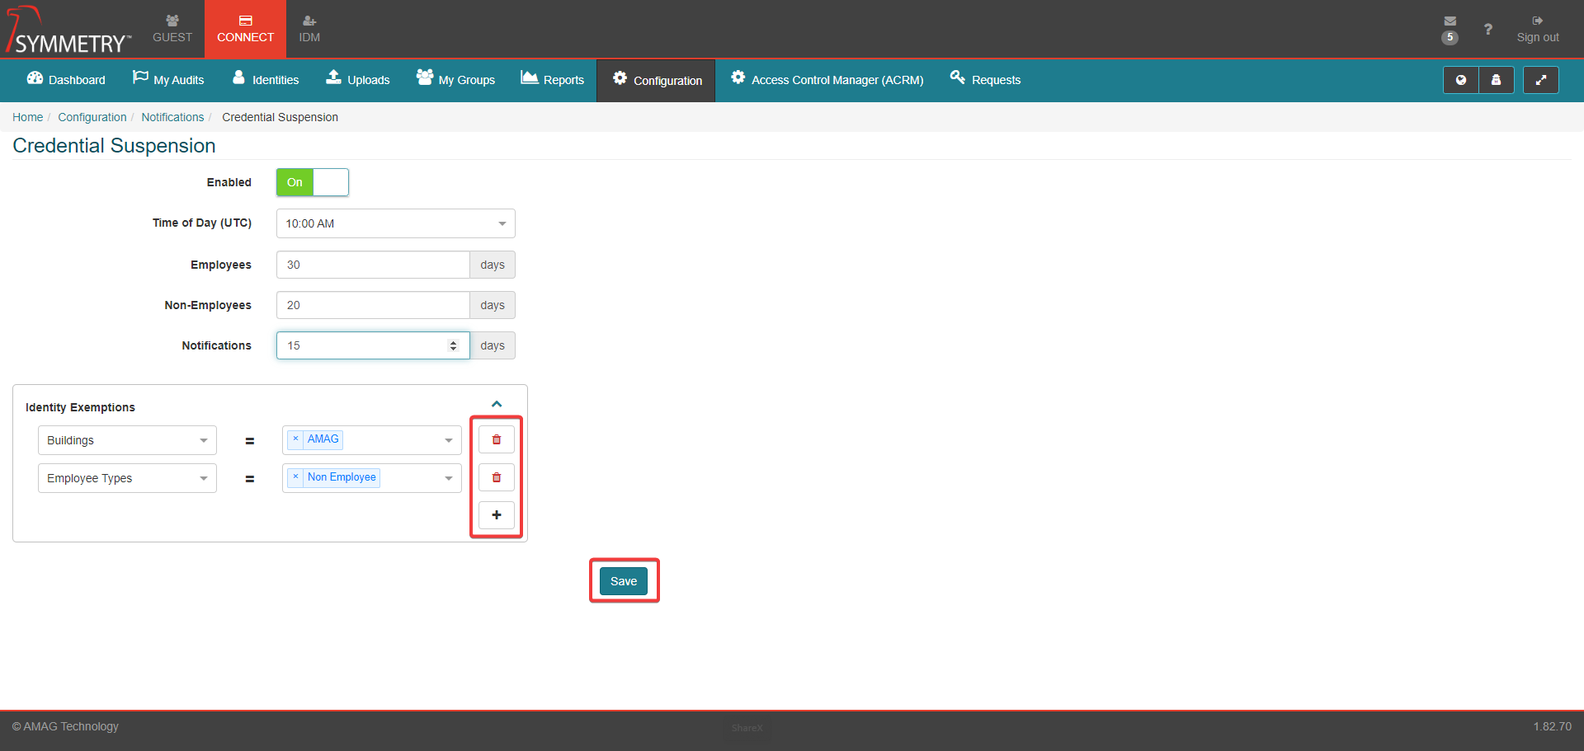Delete the Buildings exemption row

tap(496, 439)
